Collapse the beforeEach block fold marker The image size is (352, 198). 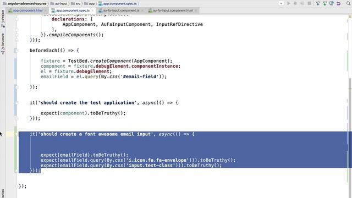16,51
